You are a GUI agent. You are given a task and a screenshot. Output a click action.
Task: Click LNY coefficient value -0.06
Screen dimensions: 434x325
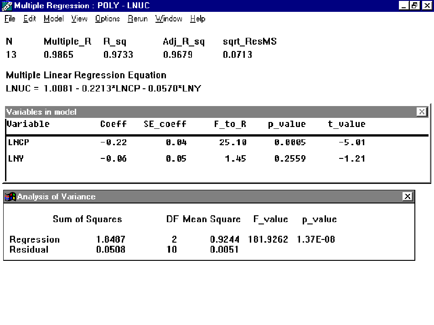coord(114,158)
